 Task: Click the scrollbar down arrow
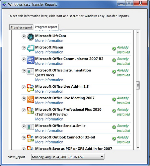pyautogui.click(x=138, y=148)
